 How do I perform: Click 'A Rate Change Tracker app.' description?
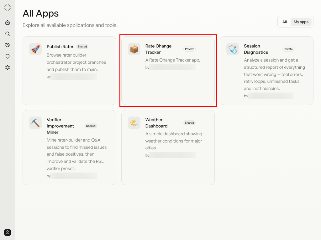(173, 60)
